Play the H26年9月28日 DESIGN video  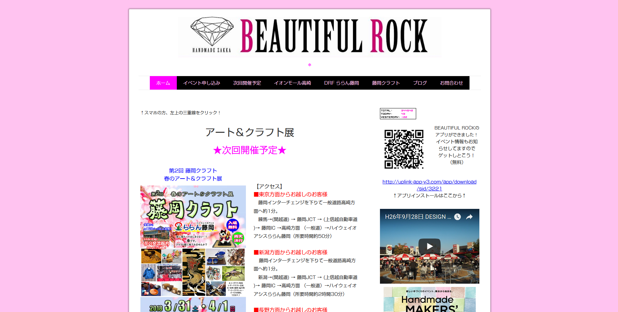pyautogui.click(x=429, y=246)
